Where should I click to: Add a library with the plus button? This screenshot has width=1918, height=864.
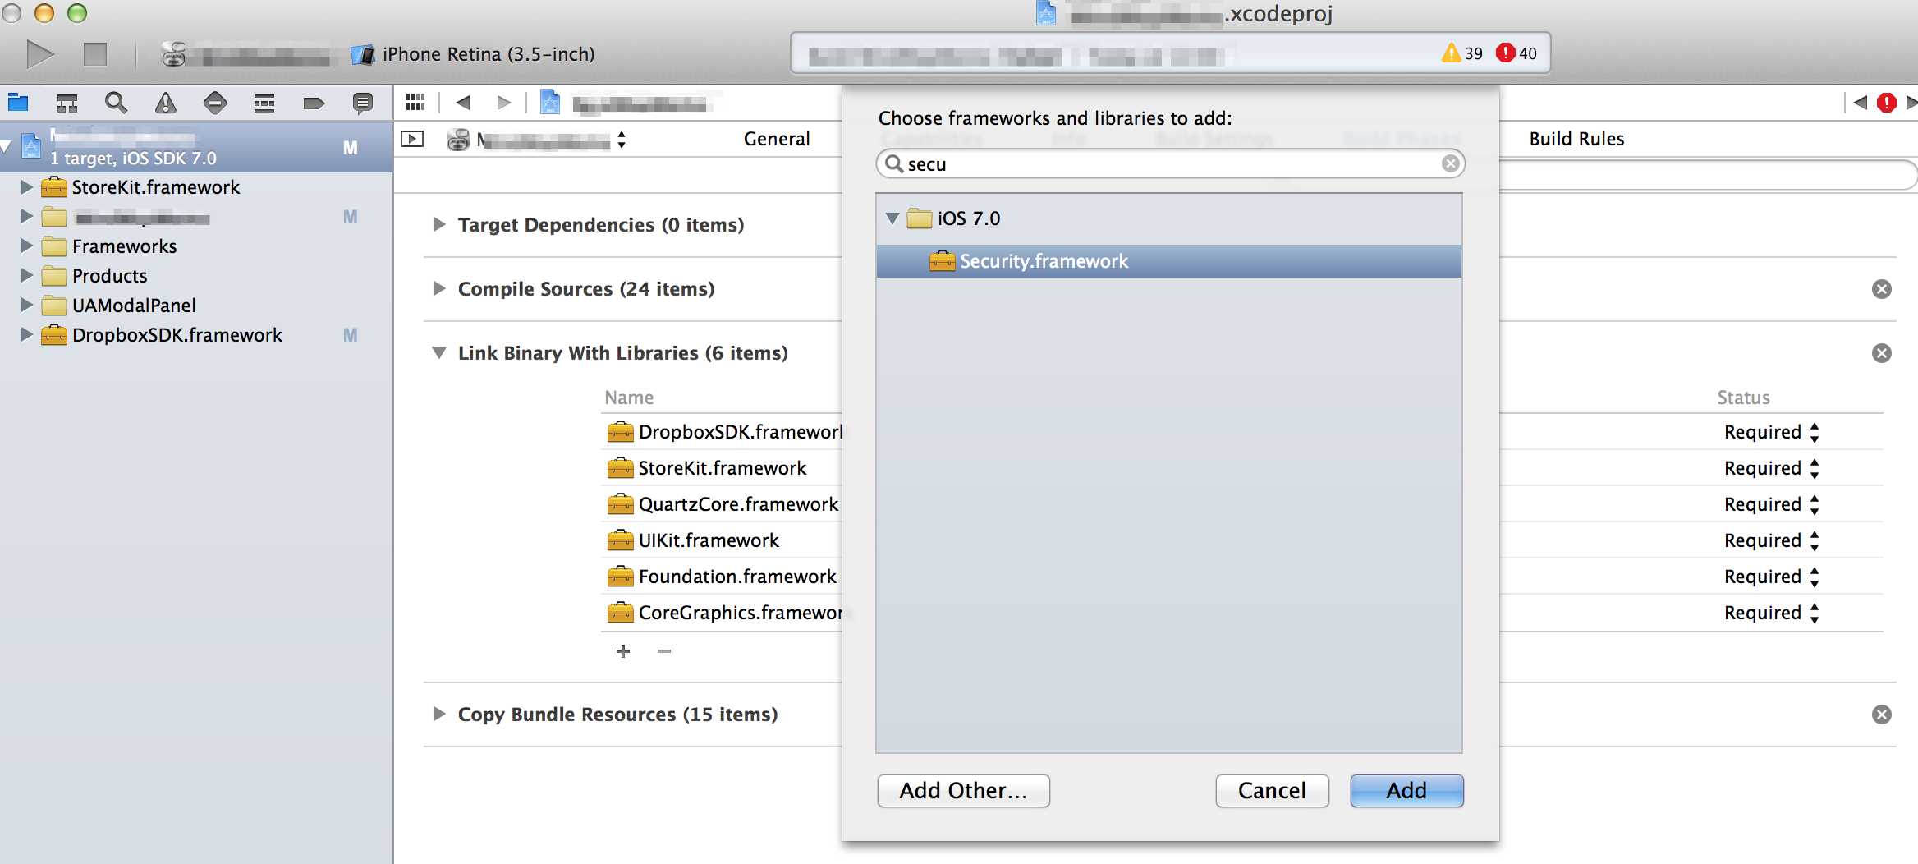[623, 651]
